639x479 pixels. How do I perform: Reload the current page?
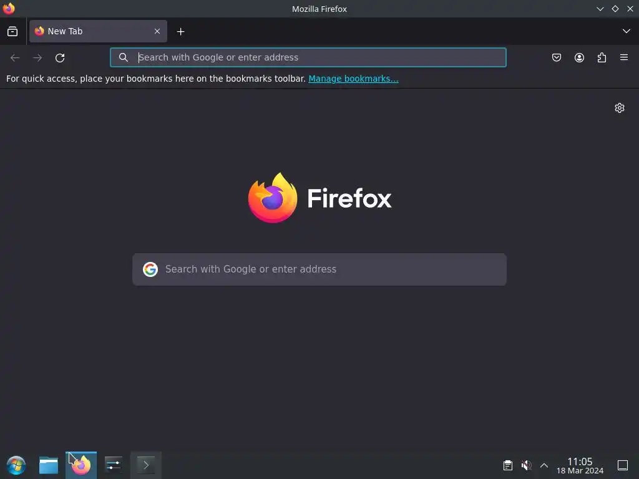point(60,58)
